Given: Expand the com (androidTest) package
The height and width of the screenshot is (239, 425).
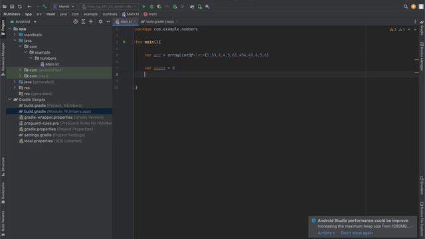Looking at the screenshot, I should (x=20, y=70).
